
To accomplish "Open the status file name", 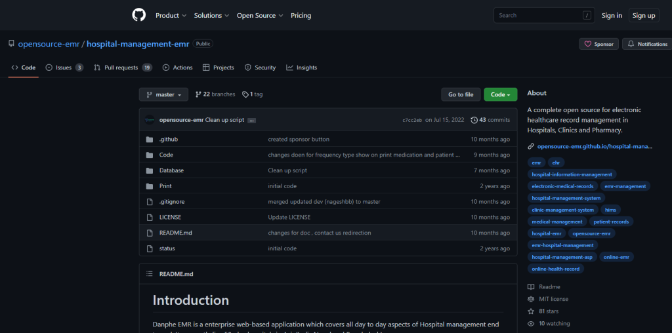I will 167,248.
